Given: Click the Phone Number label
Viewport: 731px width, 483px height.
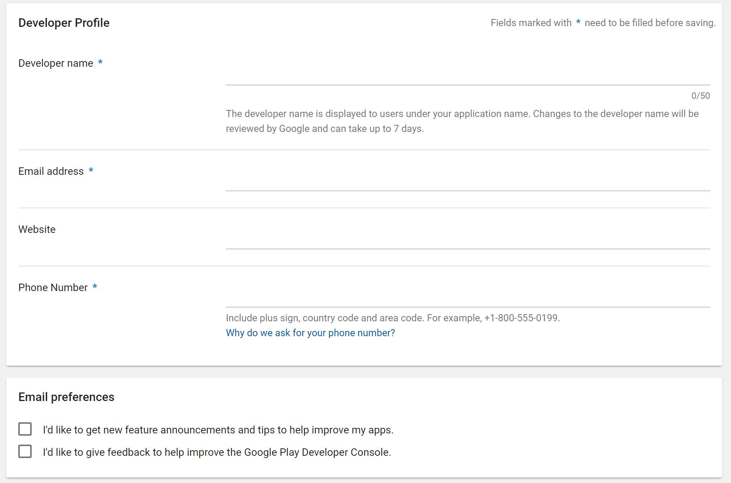Looking at the screenshot, I should [x=53, y=288].
